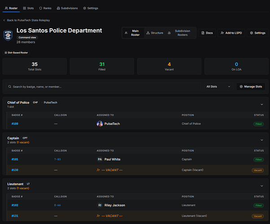The height and width of the screenshot is (224, 270).
Task: Open the Roster tab
Action: tap(11, 8)
